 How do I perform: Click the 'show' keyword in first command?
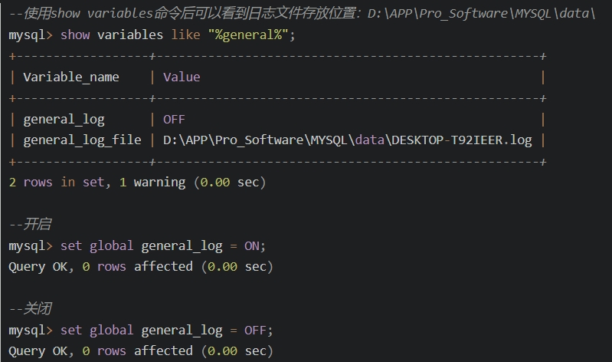click(x=75, y=35)
